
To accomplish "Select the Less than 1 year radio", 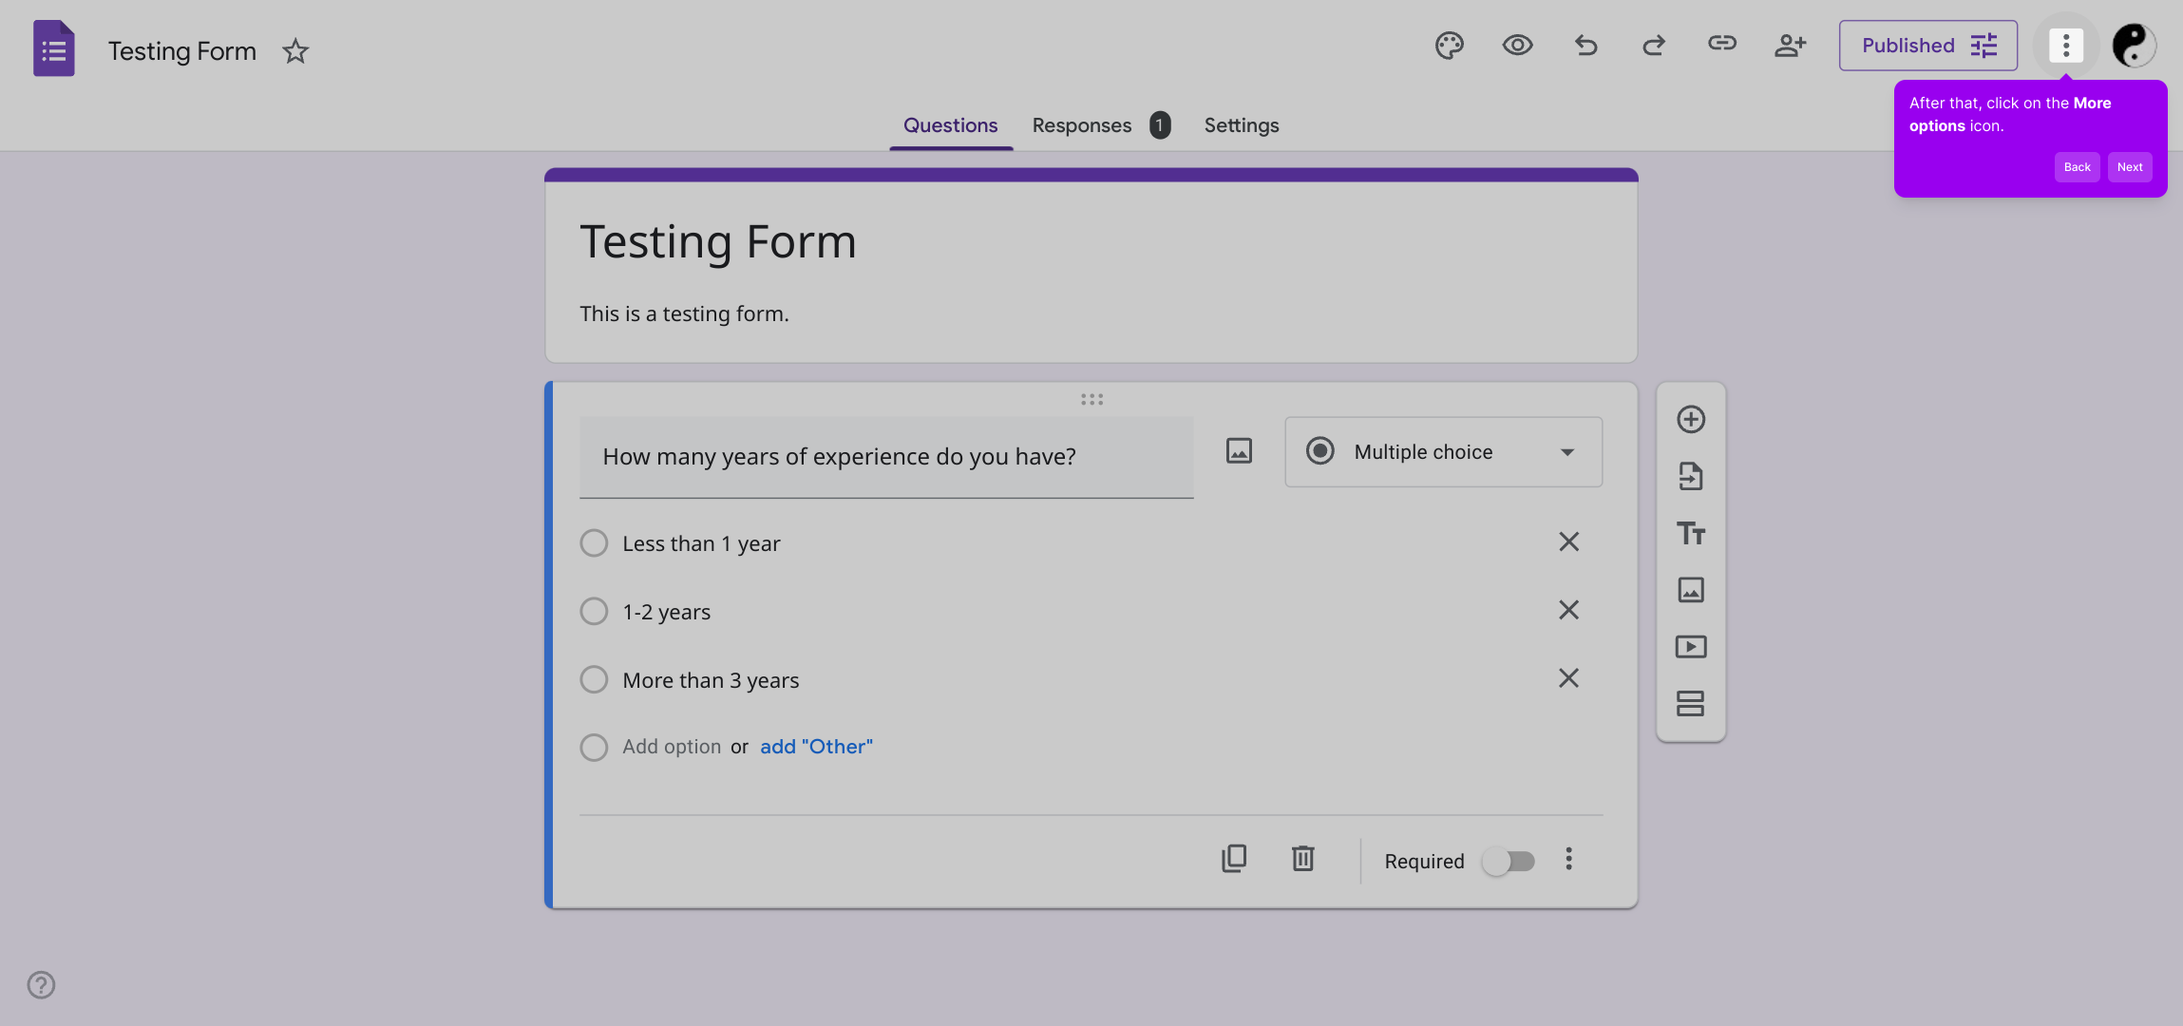I will point(594,543).
